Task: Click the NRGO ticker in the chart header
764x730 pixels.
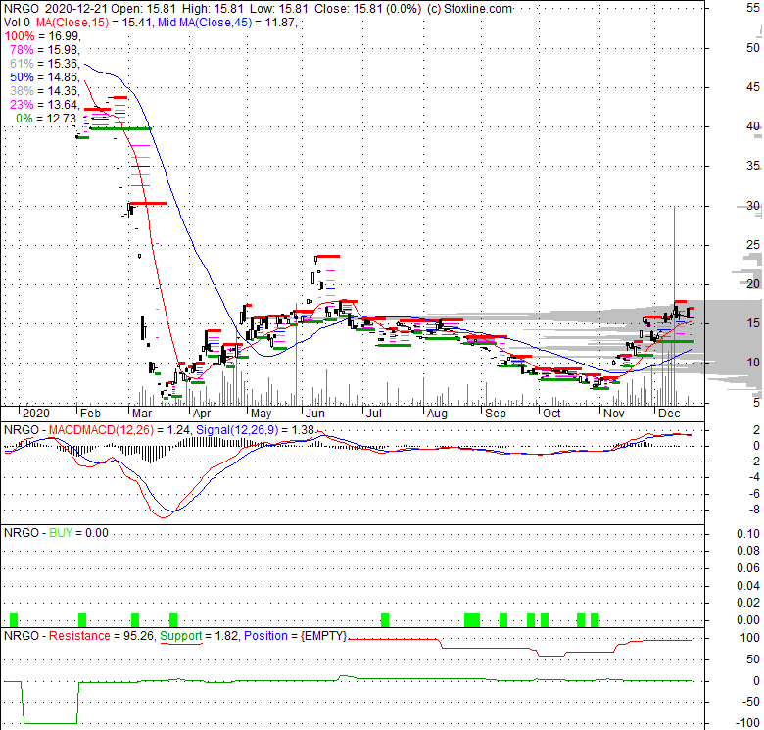Action: pos(21,9)
